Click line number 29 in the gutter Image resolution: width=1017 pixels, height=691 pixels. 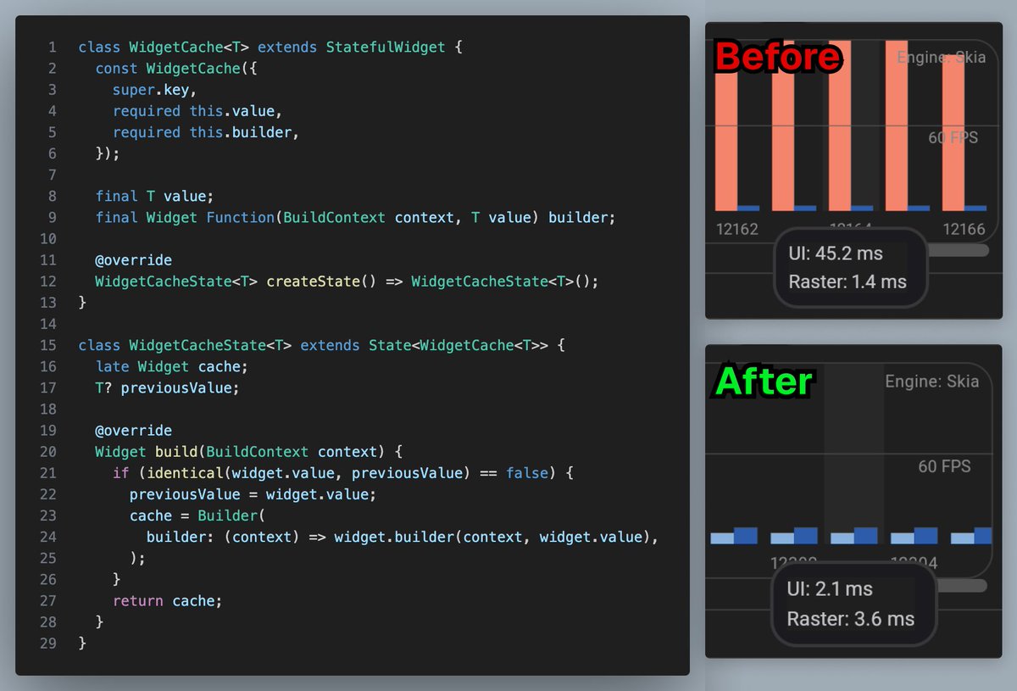(x=48, y=644)
